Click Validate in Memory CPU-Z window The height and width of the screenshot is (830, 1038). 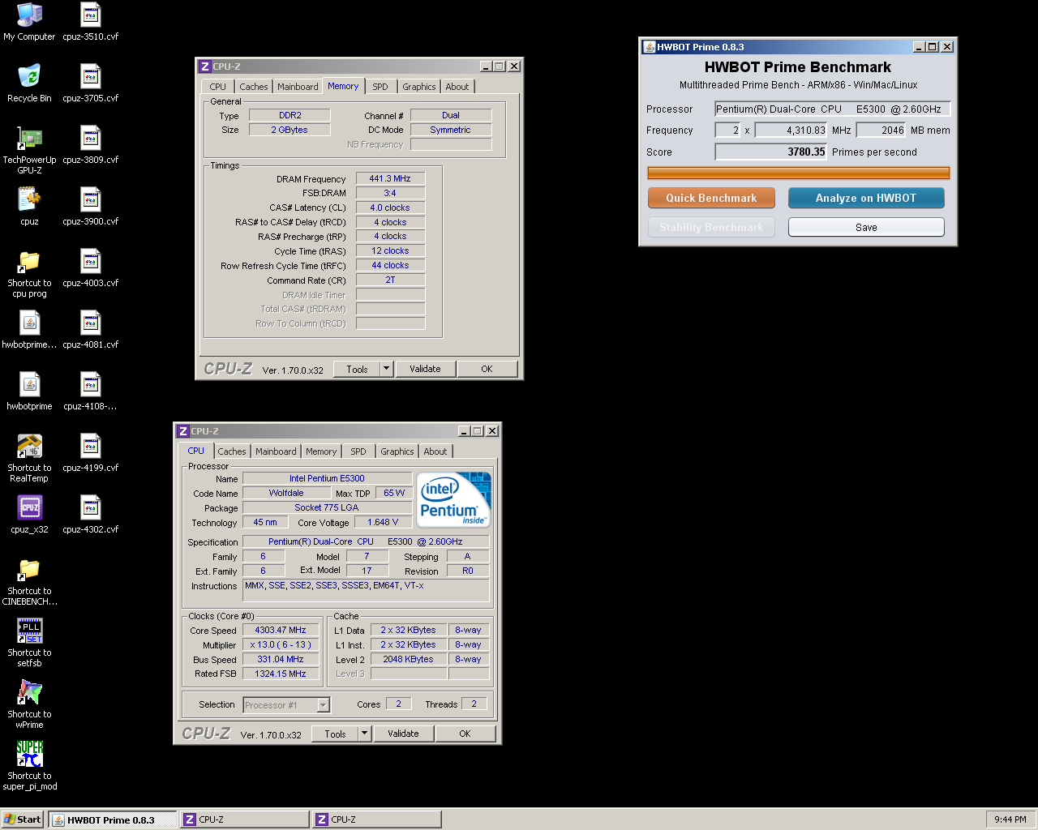coord(425,369)
